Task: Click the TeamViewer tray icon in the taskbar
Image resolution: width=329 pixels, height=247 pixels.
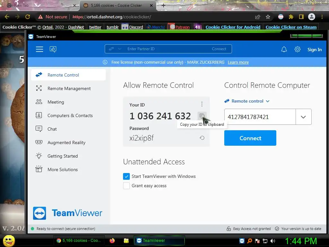Action: pos(242,241)
